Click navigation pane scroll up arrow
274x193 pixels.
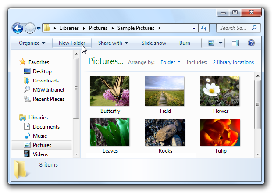(76, 54)
